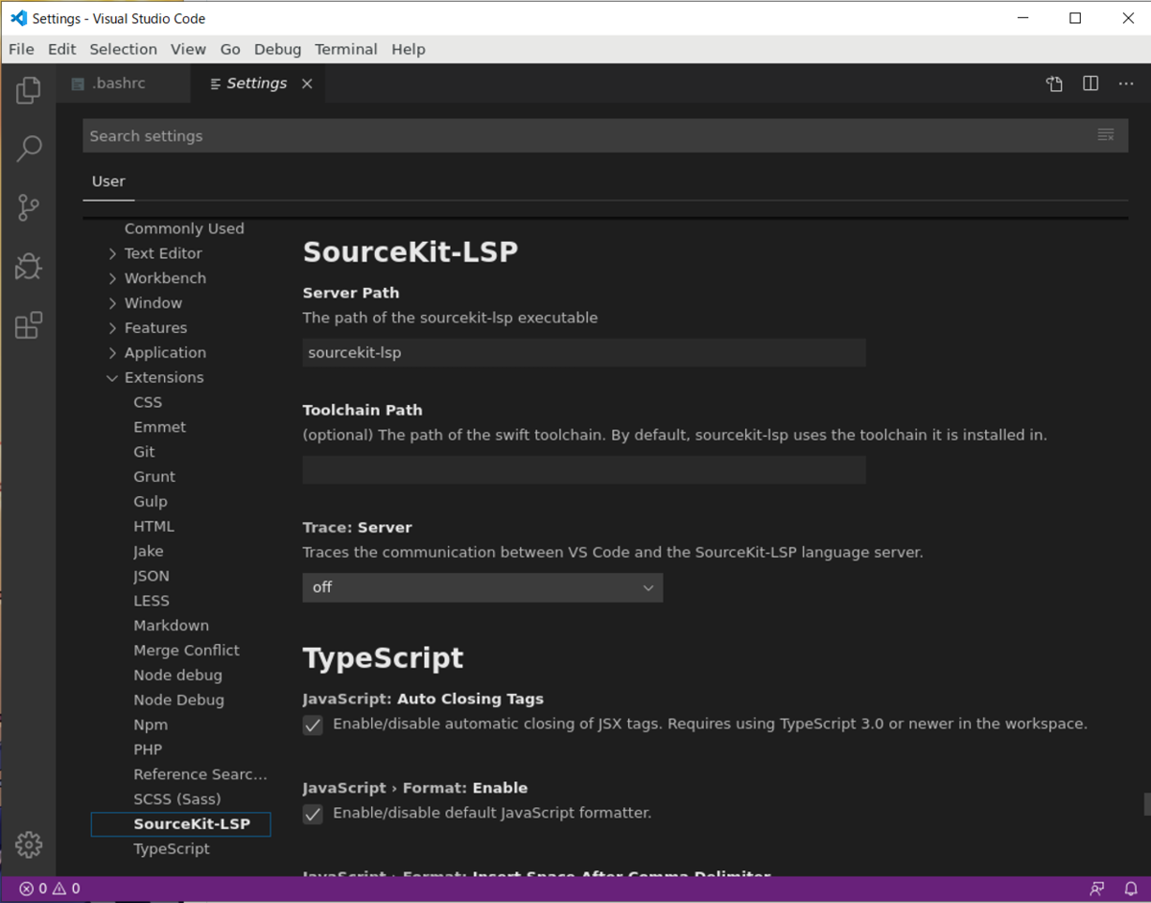The height and width of the screenshot is (903, 1151).
Task: Select JSON in extensions list
Action: [152, 577]
